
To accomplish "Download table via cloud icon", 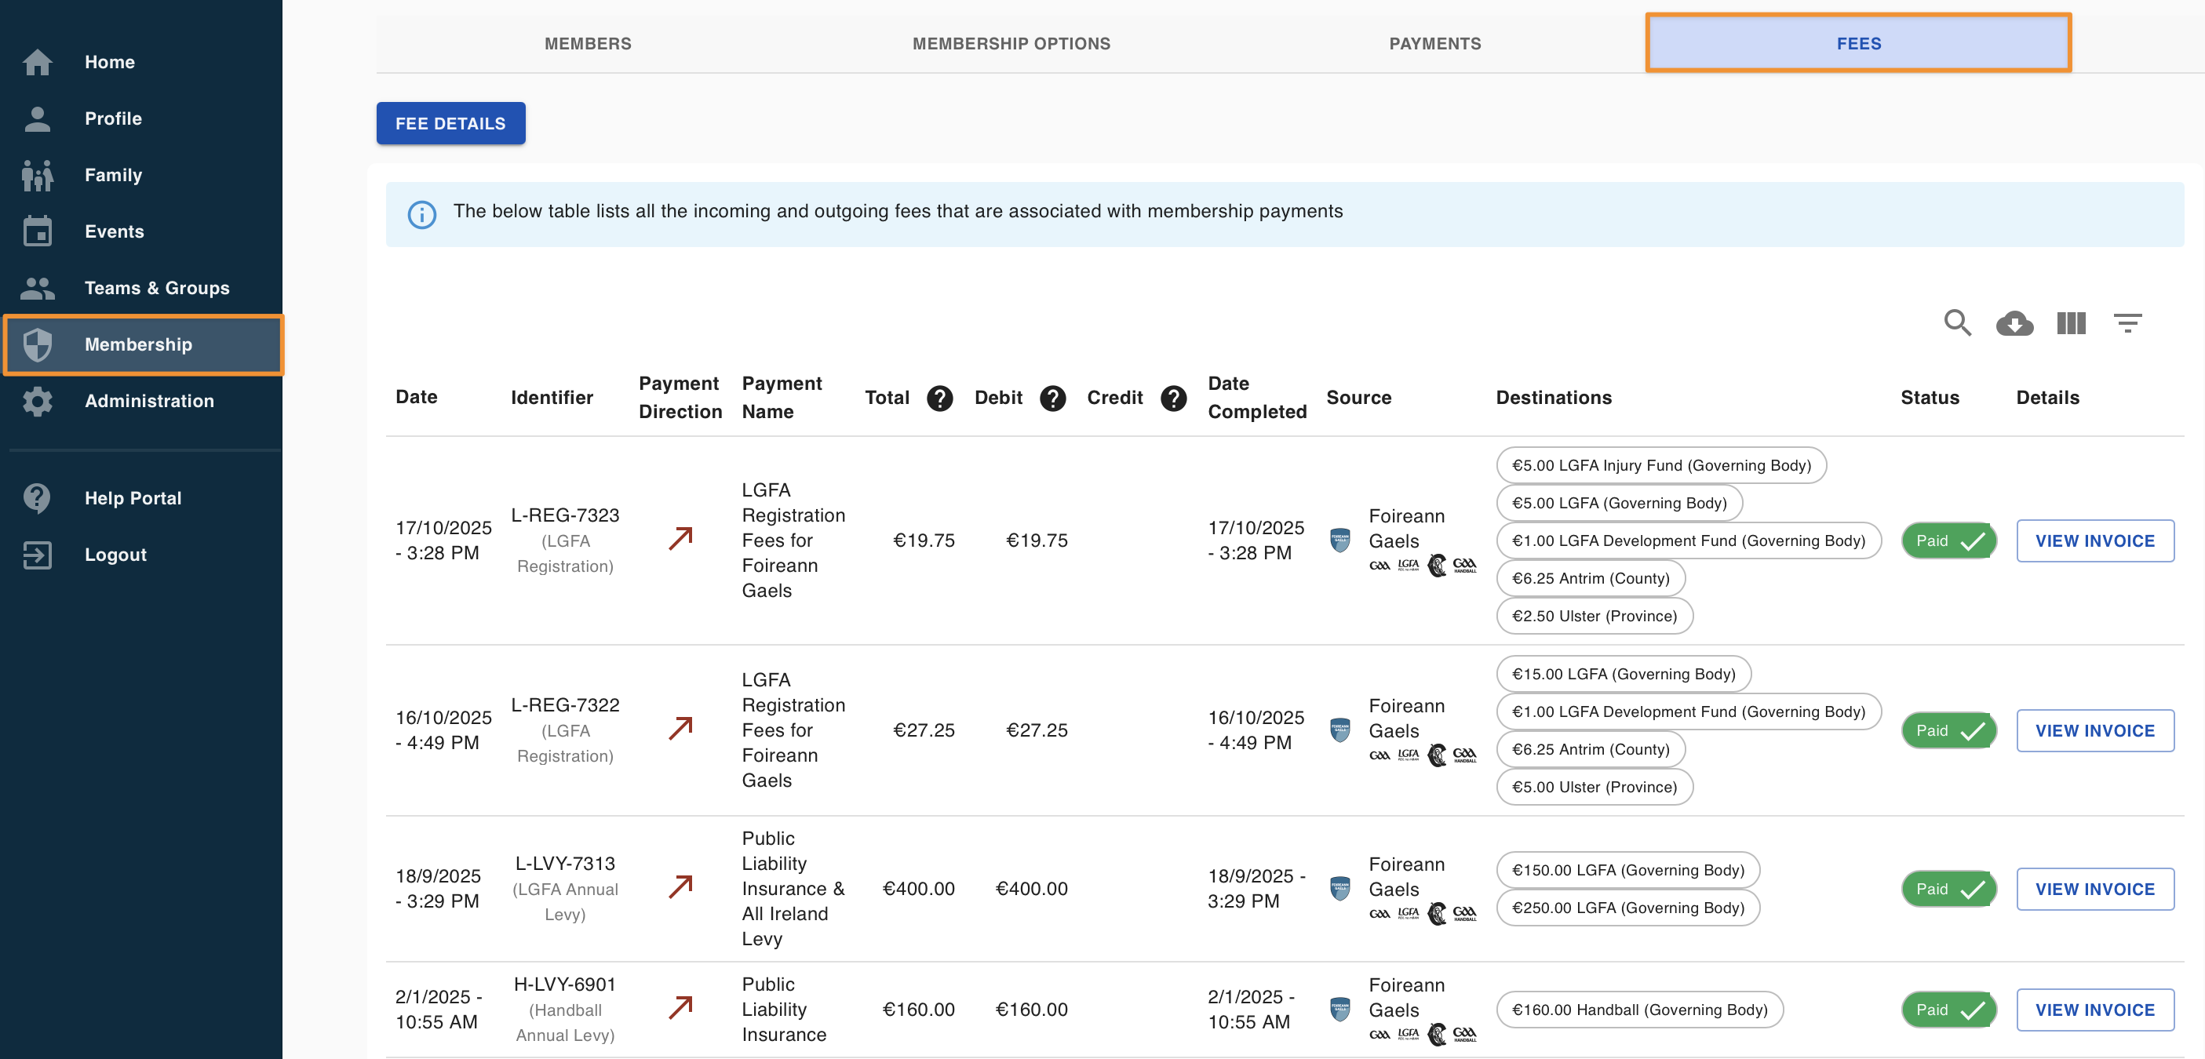I will pyautogui.click(x=2014, y=323).
